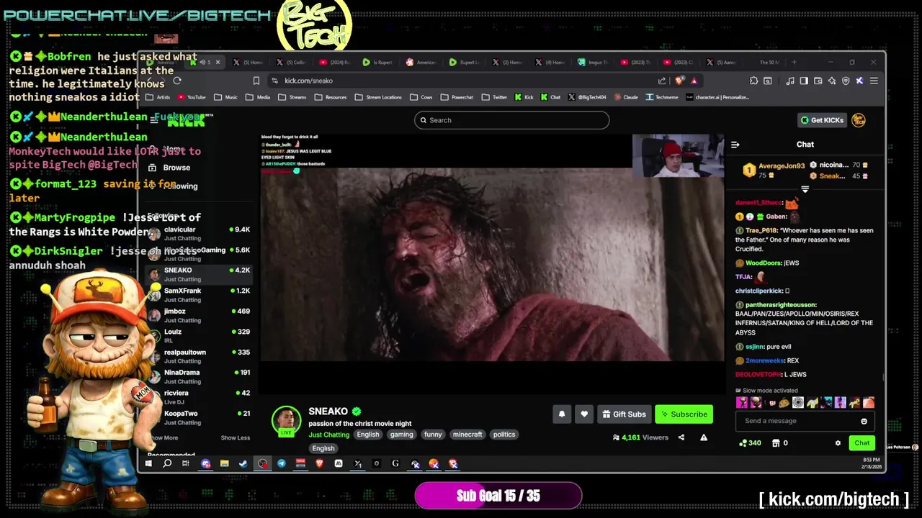The width and height of the screenshot is (922, 518).
Task: Open chat settings gear icon
Action: [x=838, y=443]
